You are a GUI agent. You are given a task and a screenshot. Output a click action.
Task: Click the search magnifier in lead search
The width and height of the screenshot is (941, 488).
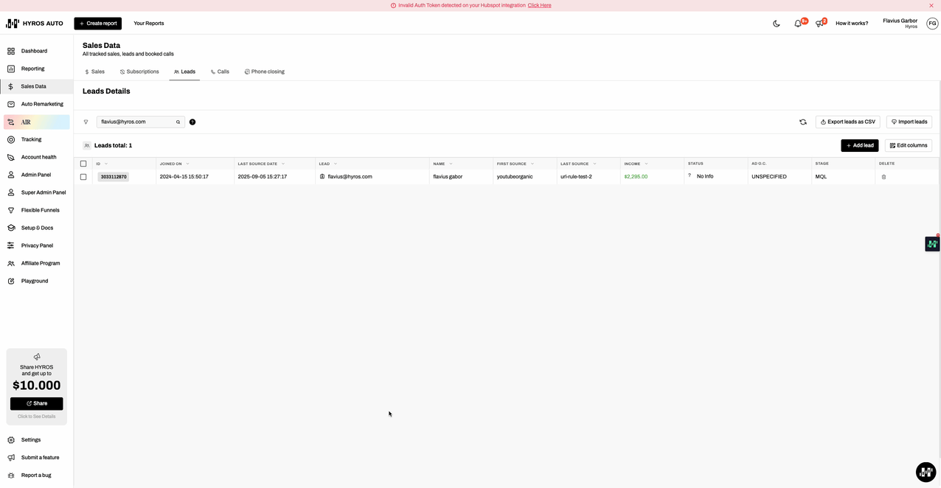[178, 122]
